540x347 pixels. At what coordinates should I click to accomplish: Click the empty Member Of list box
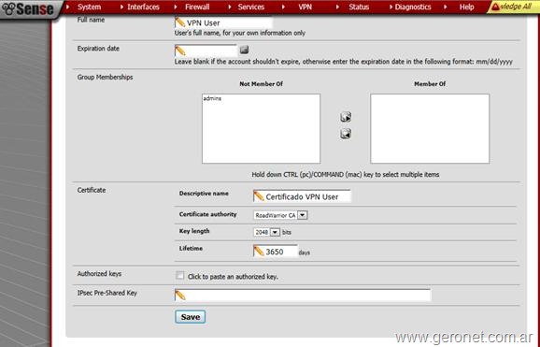point(430,129)
